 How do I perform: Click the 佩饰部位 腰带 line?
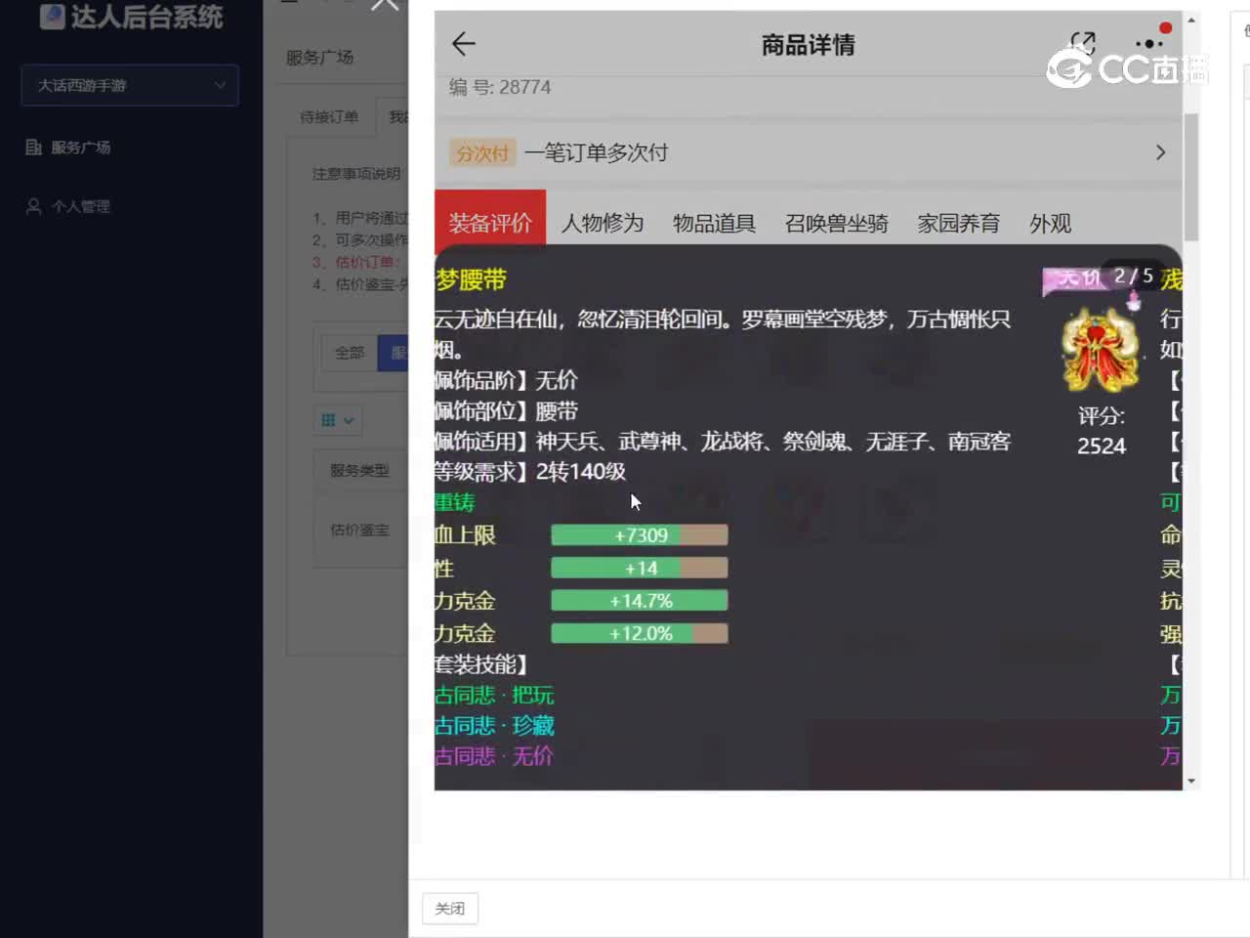point(507,411)
